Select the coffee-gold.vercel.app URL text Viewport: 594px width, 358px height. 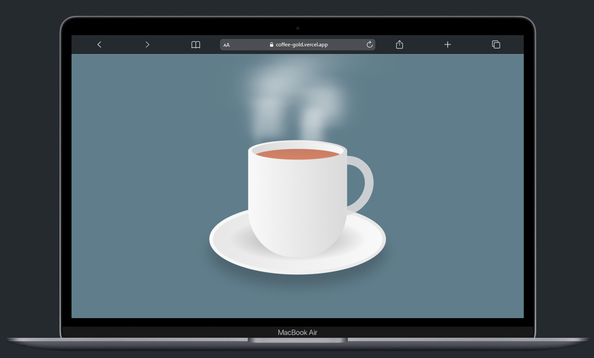pyautogui.click(x=301, y=45)
